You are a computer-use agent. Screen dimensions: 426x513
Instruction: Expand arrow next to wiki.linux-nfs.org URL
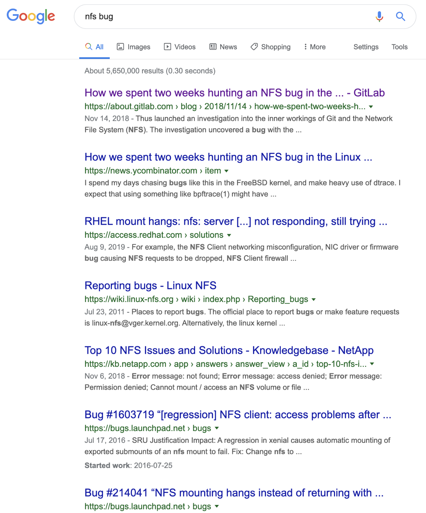(x=314, y=299)
